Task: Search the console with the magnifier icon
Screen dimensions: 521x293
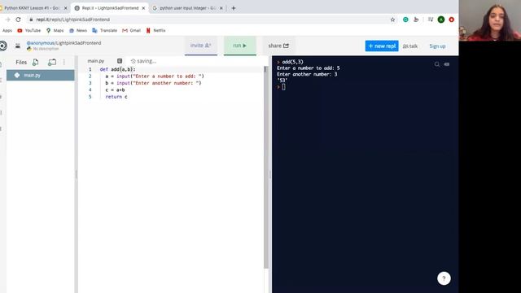Action: [437, 64]
